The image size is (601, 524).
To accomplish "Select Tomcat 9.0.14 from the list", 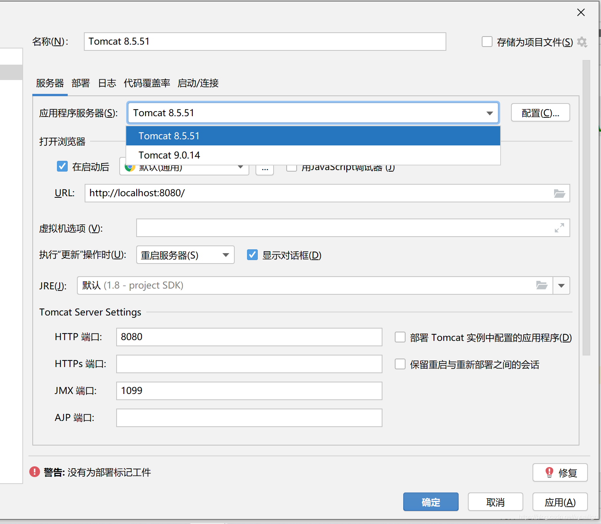I will click(x=313, y=155).
